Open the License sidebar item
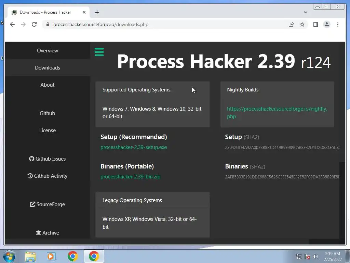Image resolution: width=350 pixels, height=263 pixels. point(47,130)
